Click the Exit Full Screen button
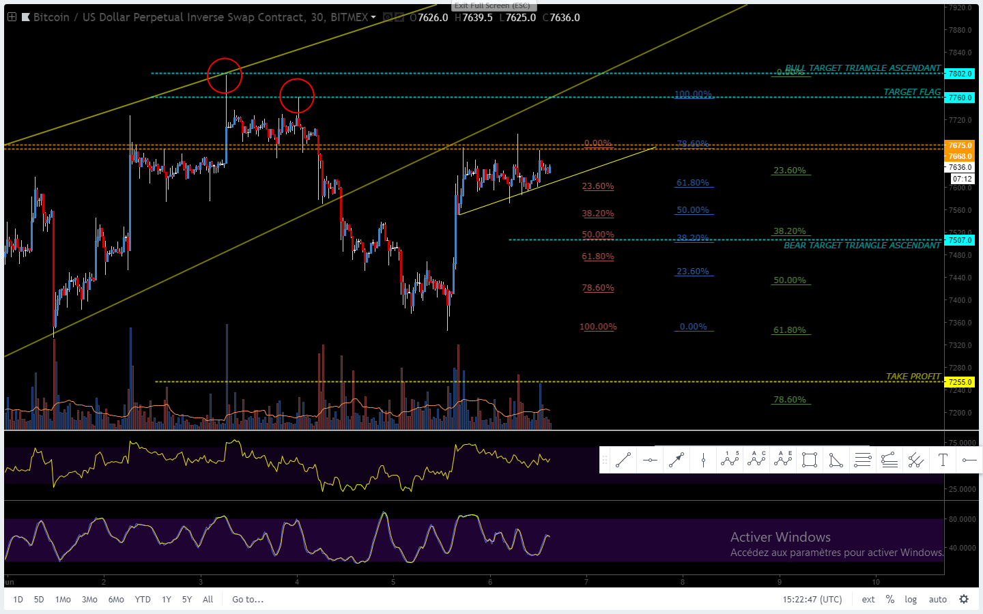983x614 pixels. (x=492, y=5)
